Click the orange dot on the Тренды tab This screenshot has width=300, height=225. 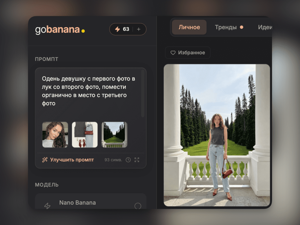pyautogui.click(x=242, y=27)
